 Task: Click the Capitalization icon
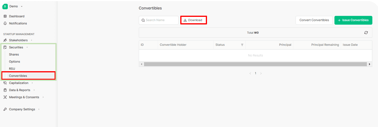pyautogui.click(x=5, y=83)
